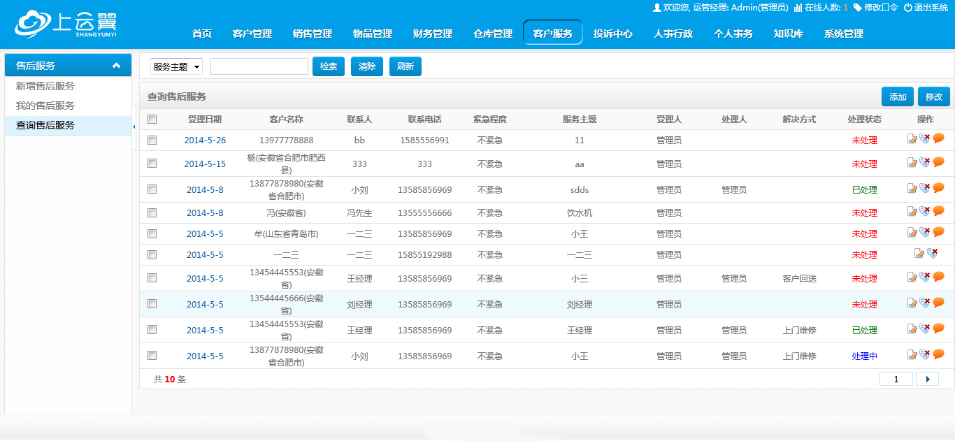The width and height of the screenshot is (955, 441).
Task: Open the 服务主题 search field dropdown
Action: click(176, 66)
